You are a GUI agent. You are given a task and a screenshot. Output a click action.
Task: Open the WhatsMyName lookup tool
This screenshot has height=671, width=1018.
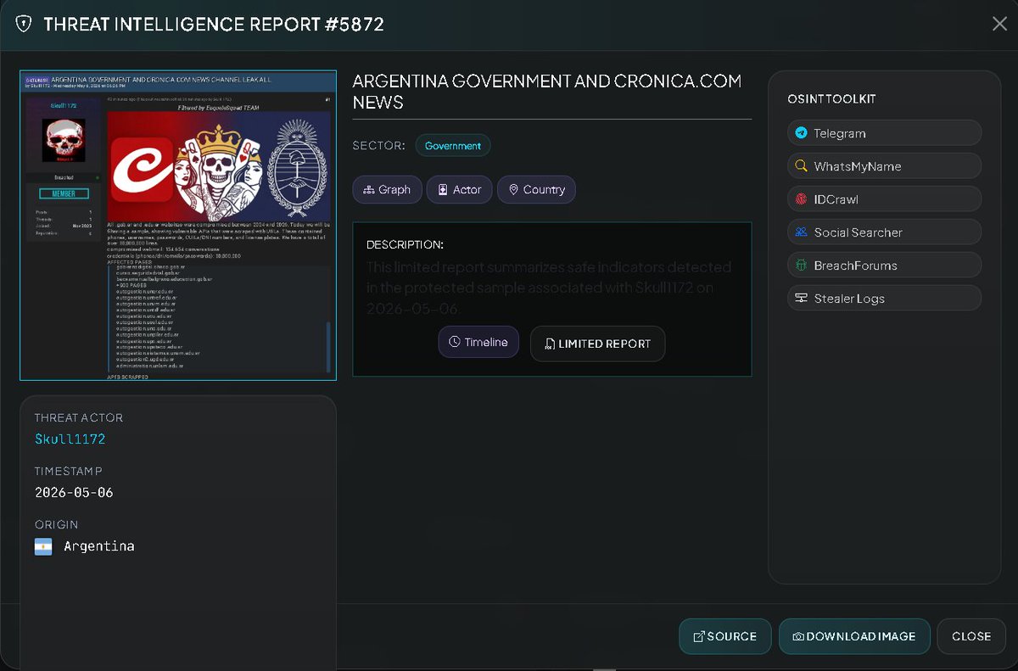click(x=884, y=166)
